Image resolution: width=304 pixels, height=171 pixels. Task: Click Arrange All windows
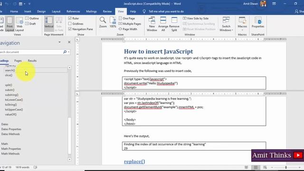pos(163,24)
